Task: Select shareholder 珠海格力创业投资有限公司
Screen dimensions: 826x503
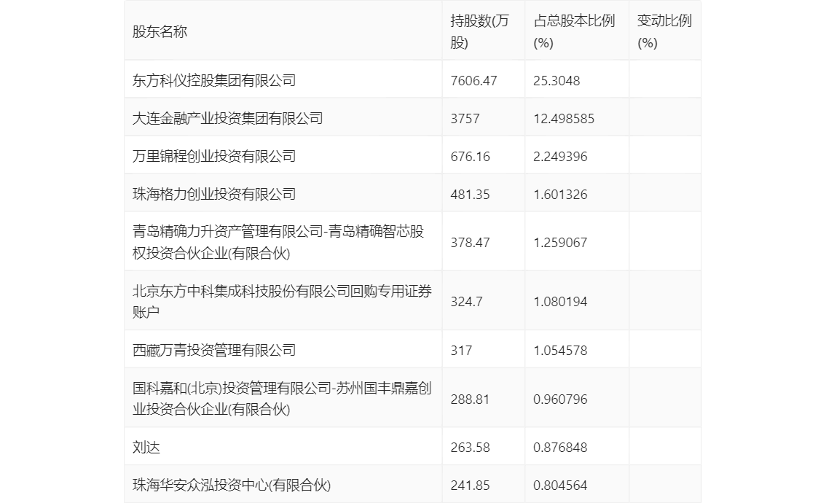Action: 214,195
